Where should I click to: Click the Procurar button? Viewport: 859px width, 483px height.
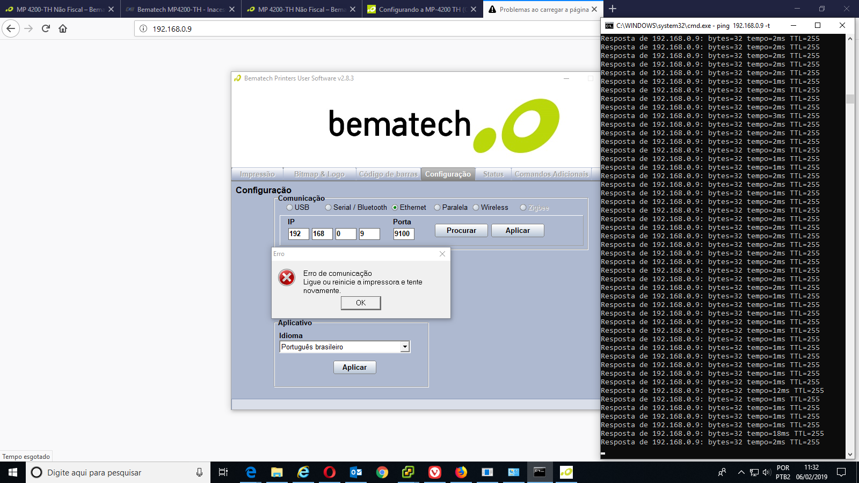[461, 230]
